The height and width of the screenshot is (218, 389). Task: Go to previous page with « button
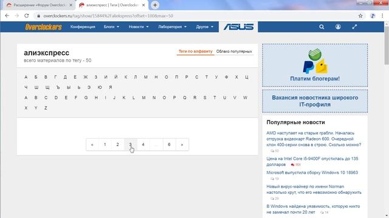tap(92, 145)
